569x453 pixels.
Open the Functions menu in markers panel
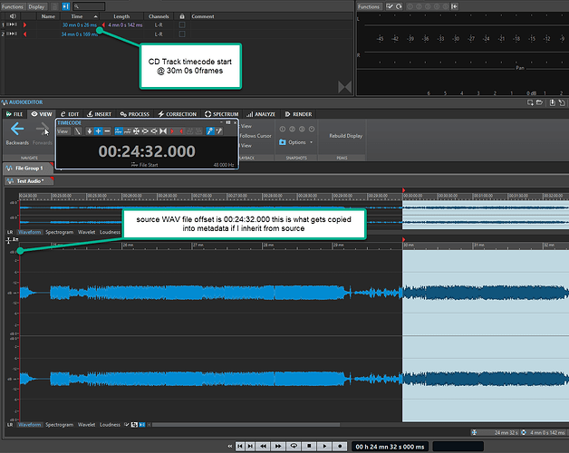[13, 6]
